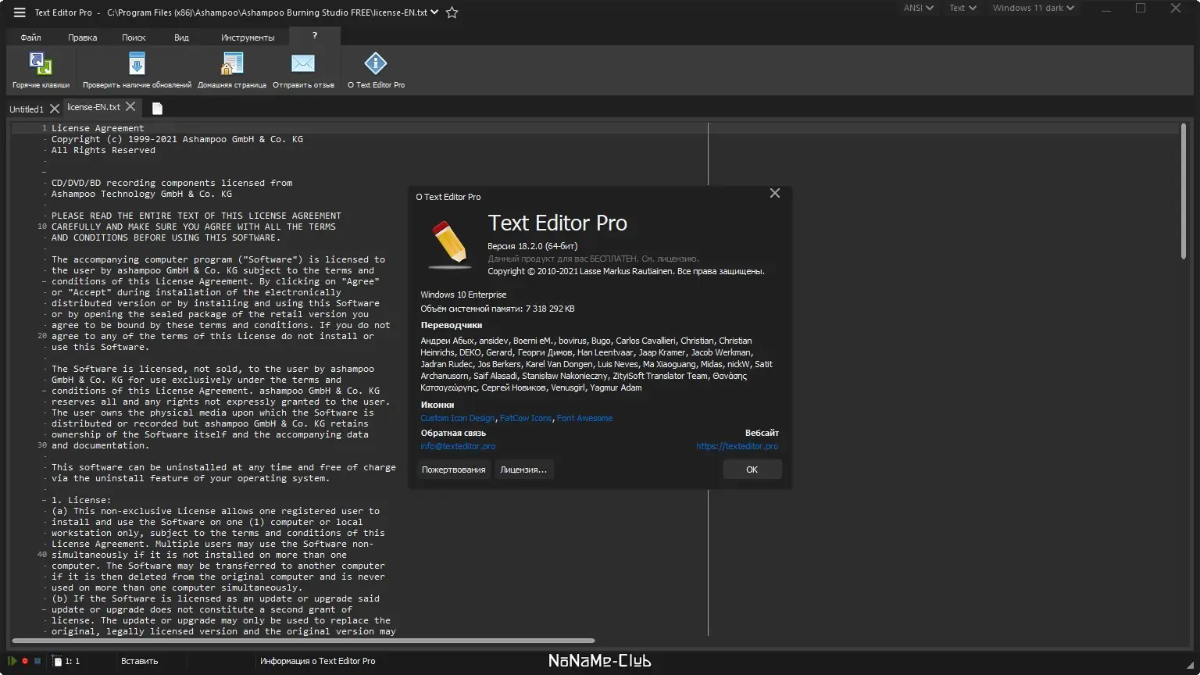Close the About Text Editor Pro dialog

(775, 193)
